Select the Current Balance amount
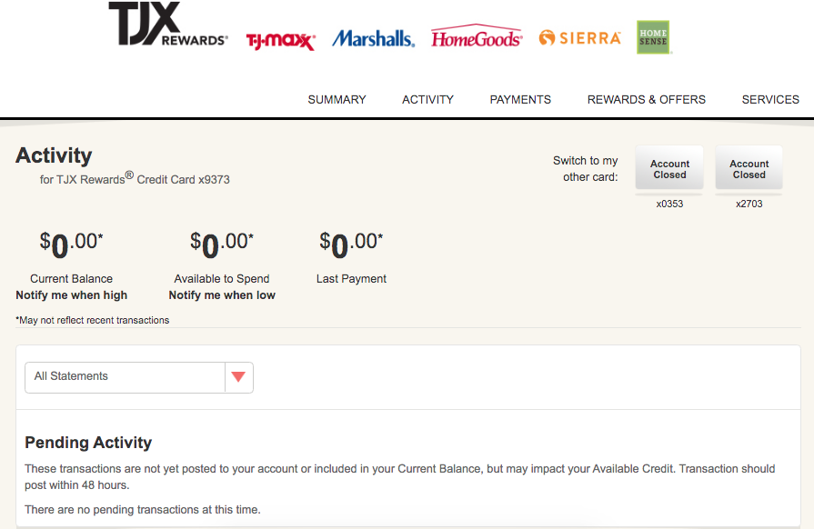 tap(72, 245)
